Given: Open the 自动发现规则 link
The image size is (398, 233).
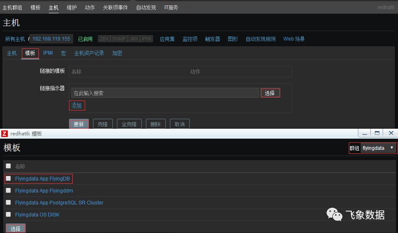Looking at the screenshot, I should click(260, 39).
